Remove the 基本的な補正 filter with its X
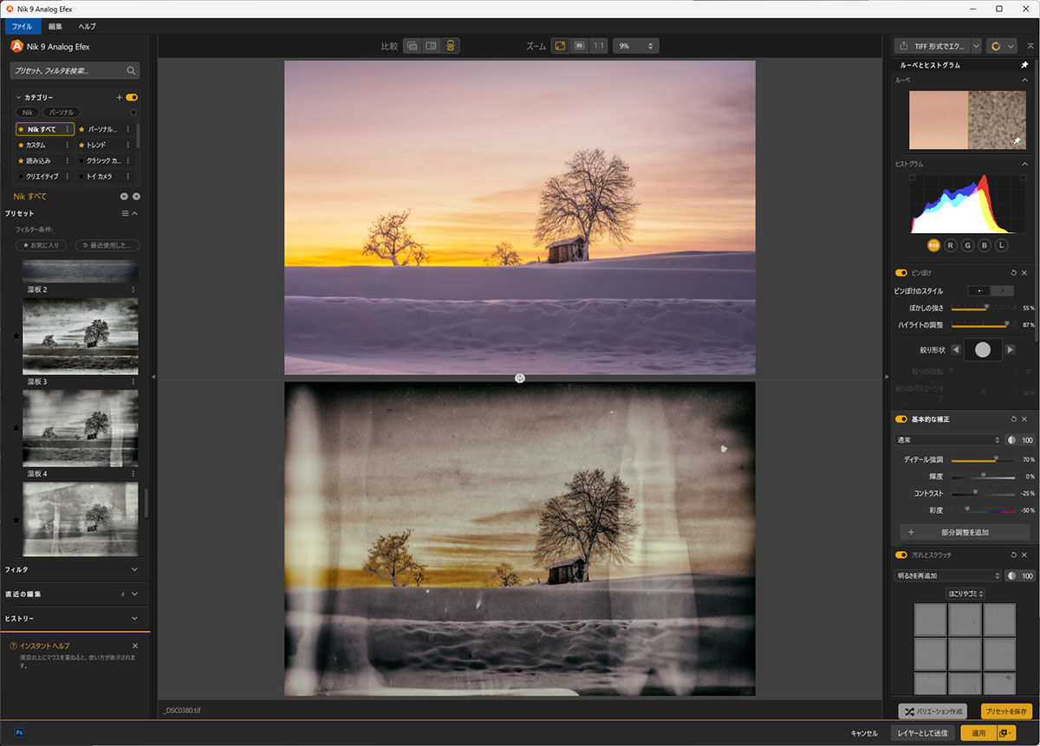This screenshot has width=1040, height=746. click(x=1024, y=419)
